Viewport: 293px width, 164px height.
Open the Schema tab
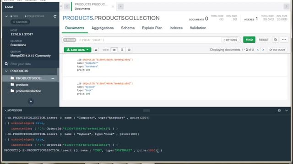(128, 28)
